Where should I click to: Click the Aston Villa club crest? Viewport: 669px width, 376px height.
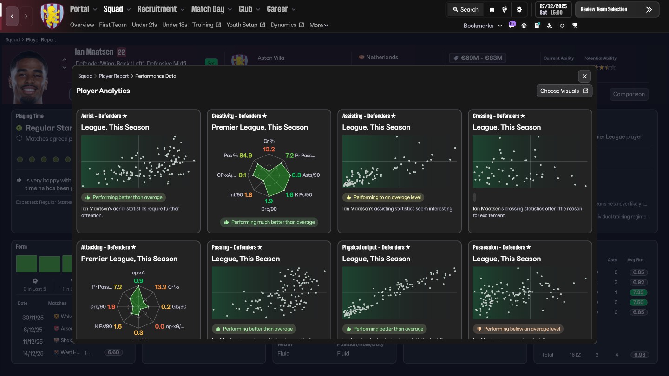(x=52, y=16)
